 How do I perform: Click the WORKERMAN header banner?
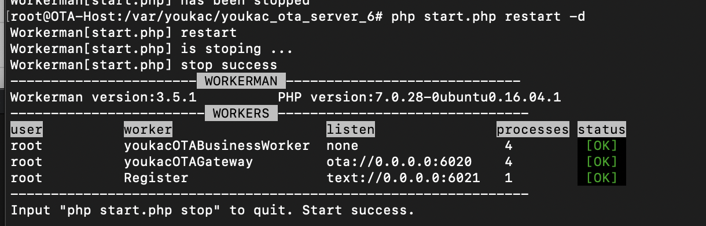pos(241,81)
